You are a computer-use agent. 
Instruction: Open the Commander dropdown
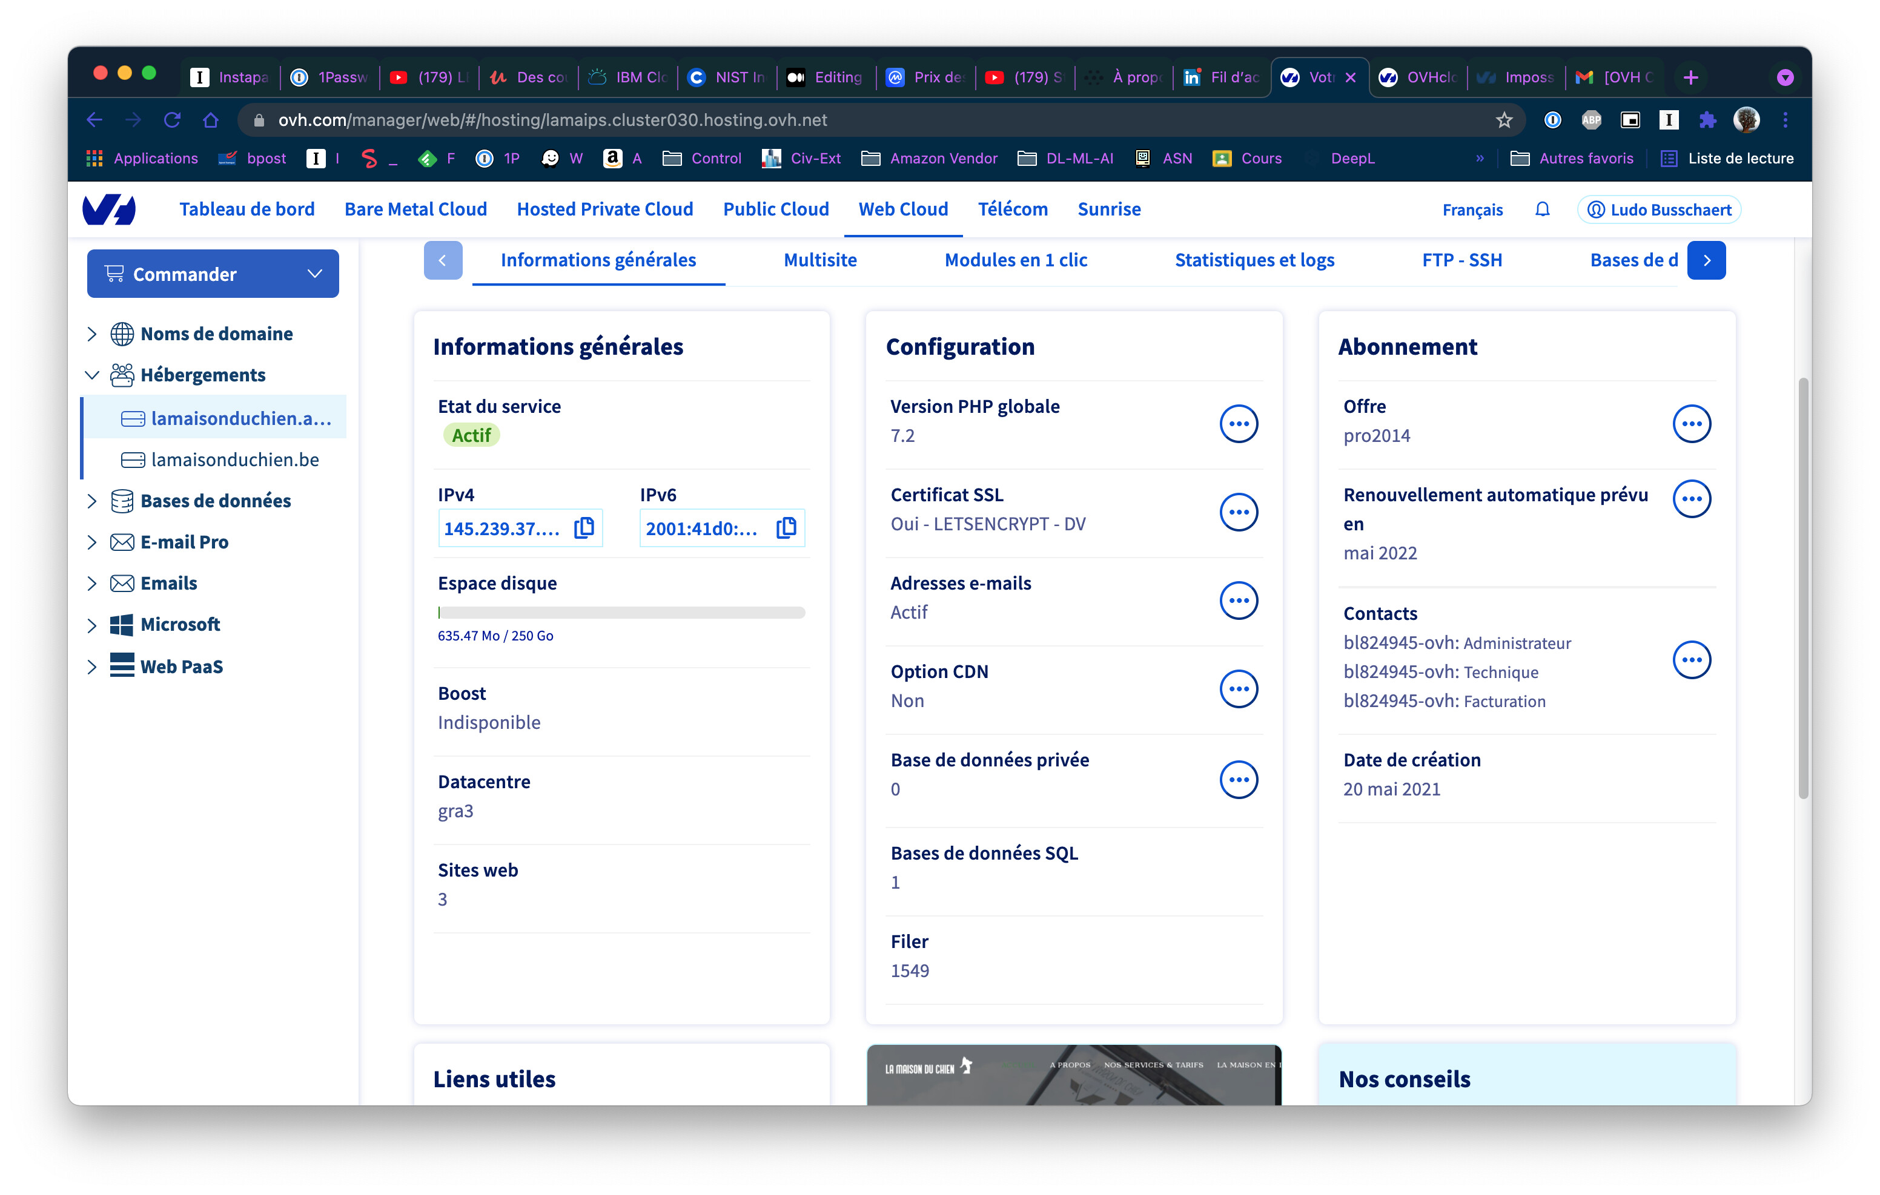point(213,274)
